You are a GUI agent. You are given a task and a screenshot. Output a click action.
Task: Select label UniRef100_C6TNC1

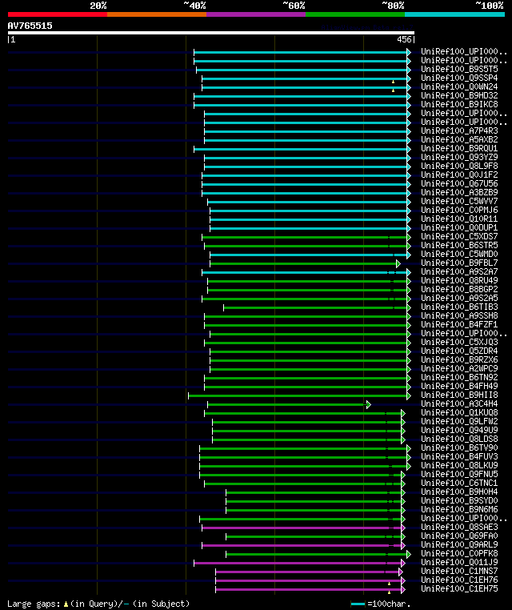pyautogui.click(x=459, y=484)
